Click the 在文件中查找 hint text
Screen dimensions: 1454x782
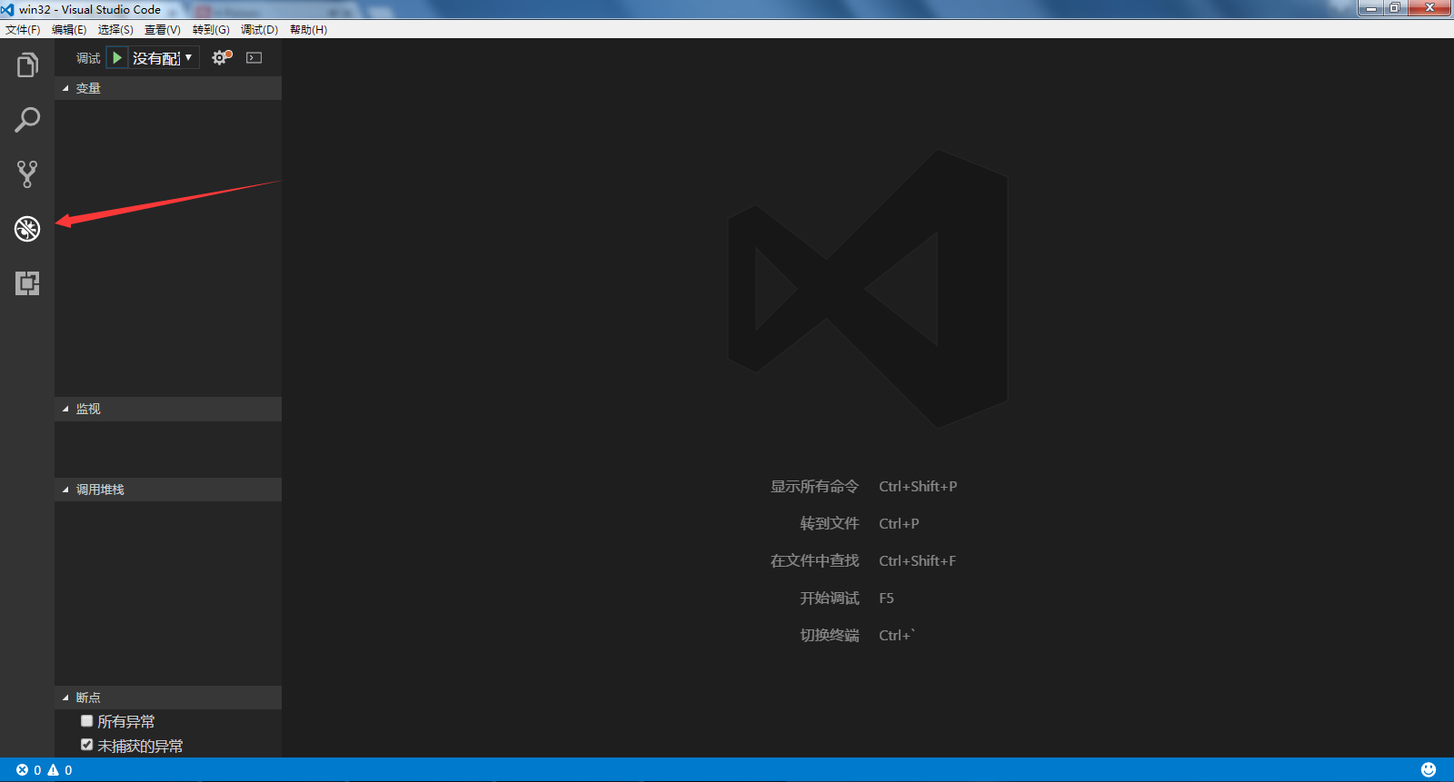pyautogui.click(x=814, y=561)
